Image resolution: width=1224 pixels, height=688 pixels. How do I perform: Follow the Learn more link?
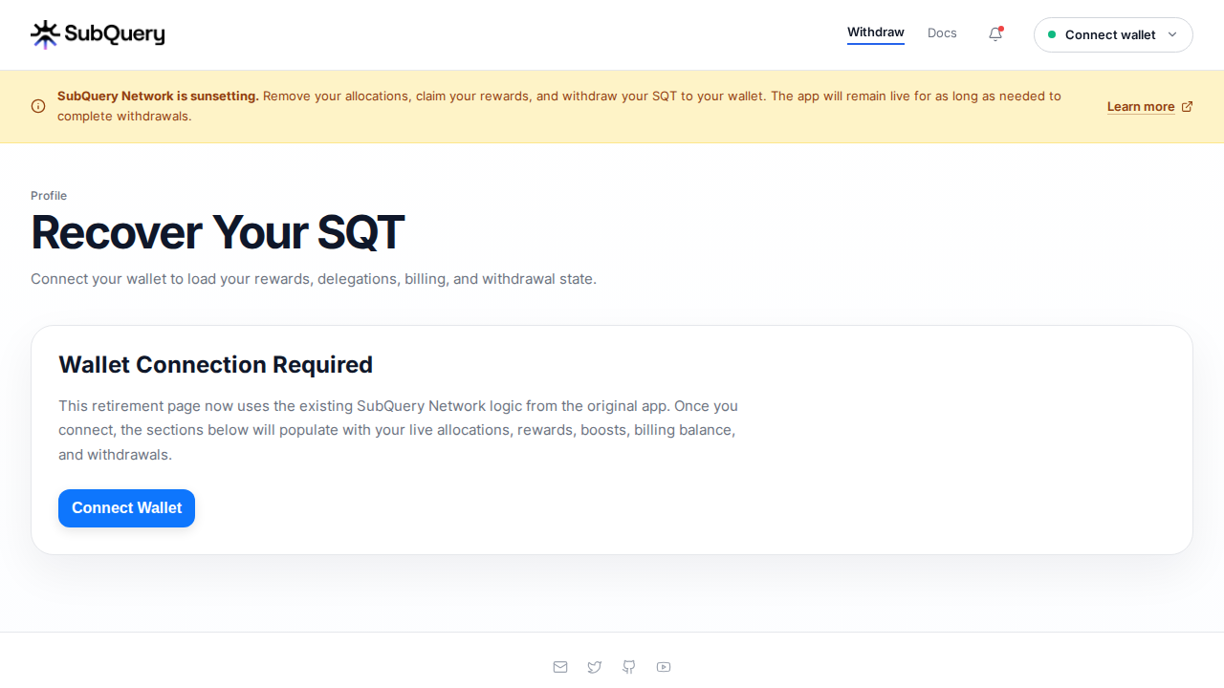(1141, 106)
